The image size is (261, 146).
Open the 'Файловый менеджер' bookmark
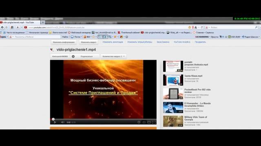[80, 32]
